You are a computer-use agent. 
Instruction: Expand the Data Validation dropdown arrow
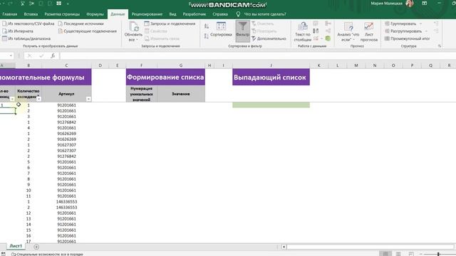tap(321, 38)
